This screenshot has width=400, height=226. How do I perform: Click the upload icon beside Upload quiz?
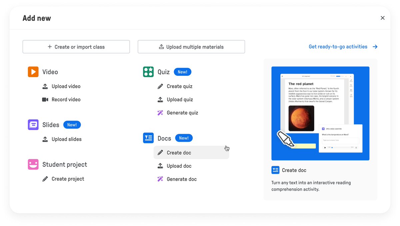[x=160, y=100]
